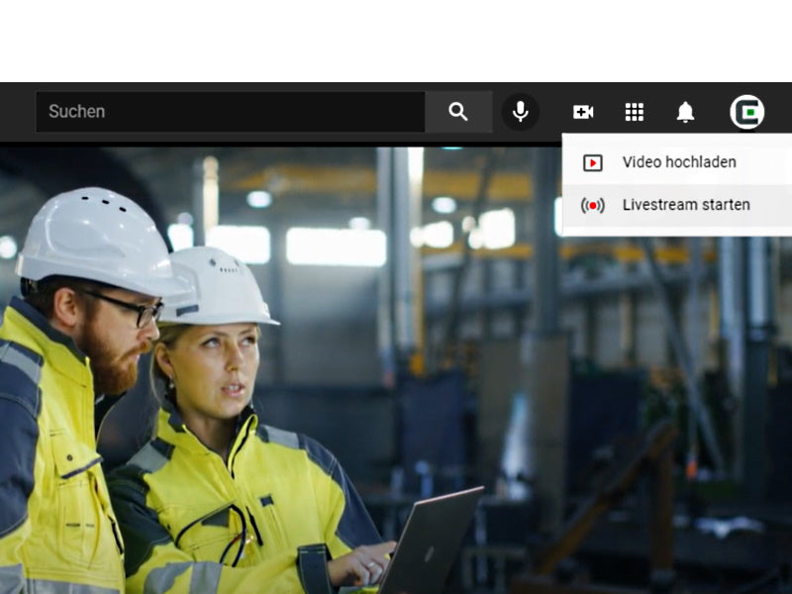Open the YouTube apps grid icon

coord(635,112)
